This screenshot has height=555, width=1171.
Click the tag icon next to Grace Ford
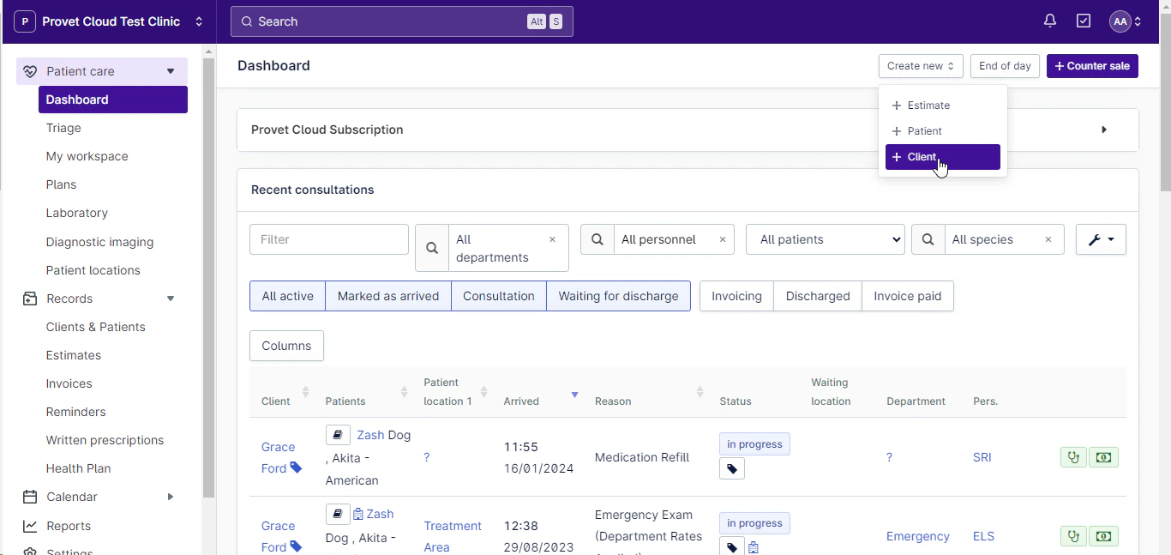click(295, 468)
